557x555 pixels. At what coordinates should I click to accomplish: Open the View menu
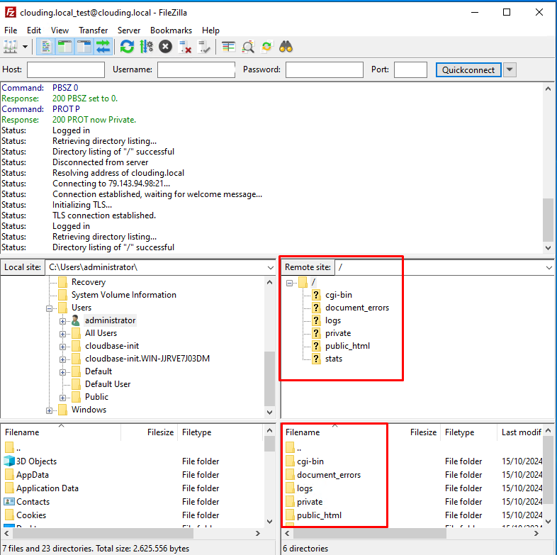click(x=60, y=30)
